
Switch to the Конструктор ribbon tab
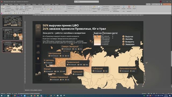point(22,4)
